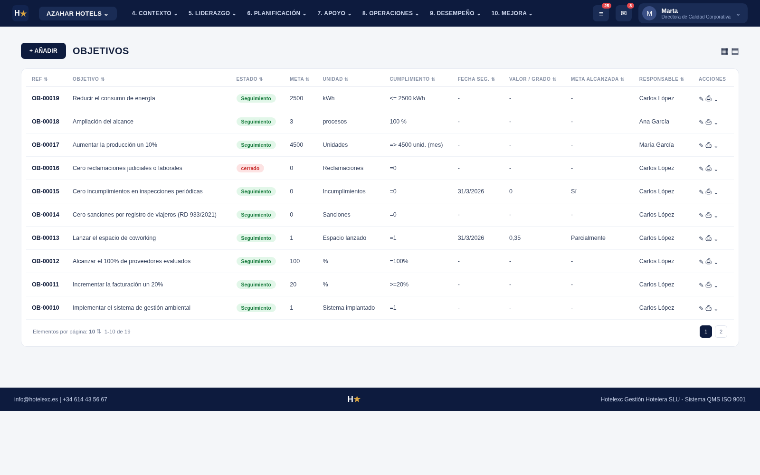
Task: Open the 6. PLANIFICACIÓN menu
Action: (277, 13)
